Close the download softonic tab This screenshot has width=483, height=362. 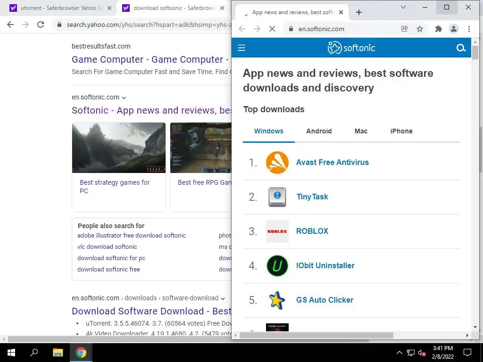coord(222,8)
